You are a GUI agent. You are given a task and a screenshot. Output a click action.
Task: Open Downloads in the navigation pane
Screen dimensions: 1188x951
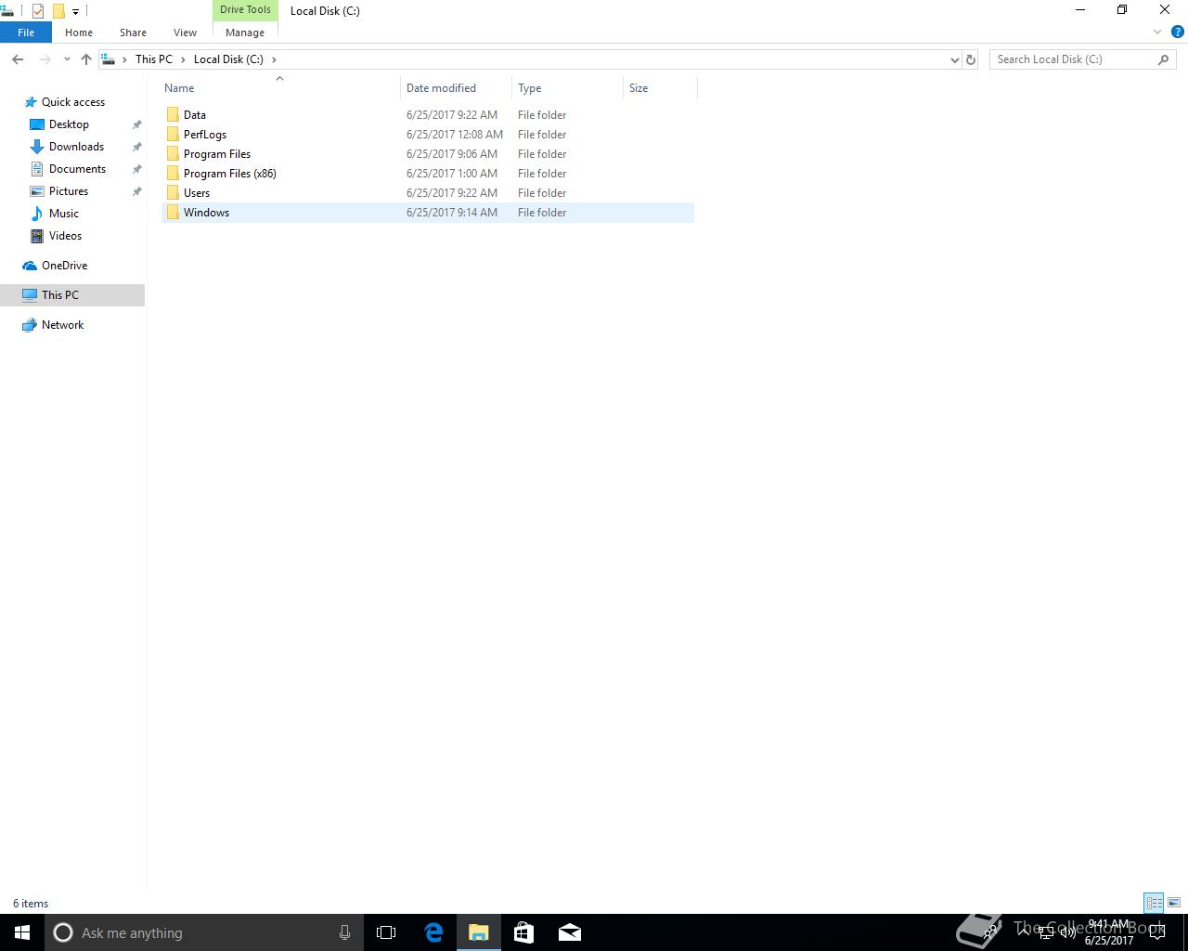coord(76,147)
